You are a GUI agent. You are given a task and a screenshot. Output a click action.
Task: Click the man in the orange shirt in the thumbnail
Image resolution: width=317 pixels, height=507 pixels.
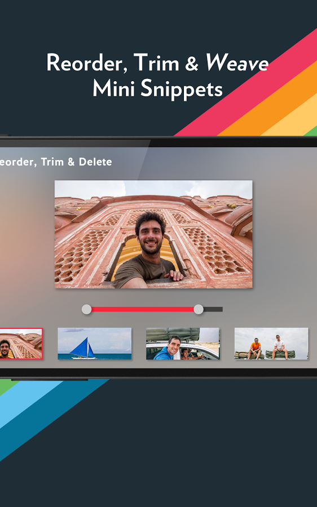point(256,348)
